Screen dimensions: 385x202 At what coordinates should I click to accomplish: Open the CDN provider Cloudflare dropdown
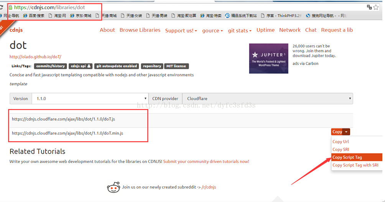coord(268,98)
